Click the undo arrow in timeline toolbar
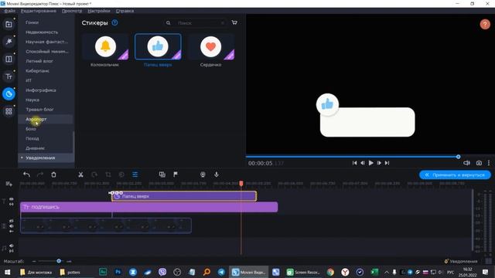The width and height of the screenshot is (495, 278). [26, 175]
